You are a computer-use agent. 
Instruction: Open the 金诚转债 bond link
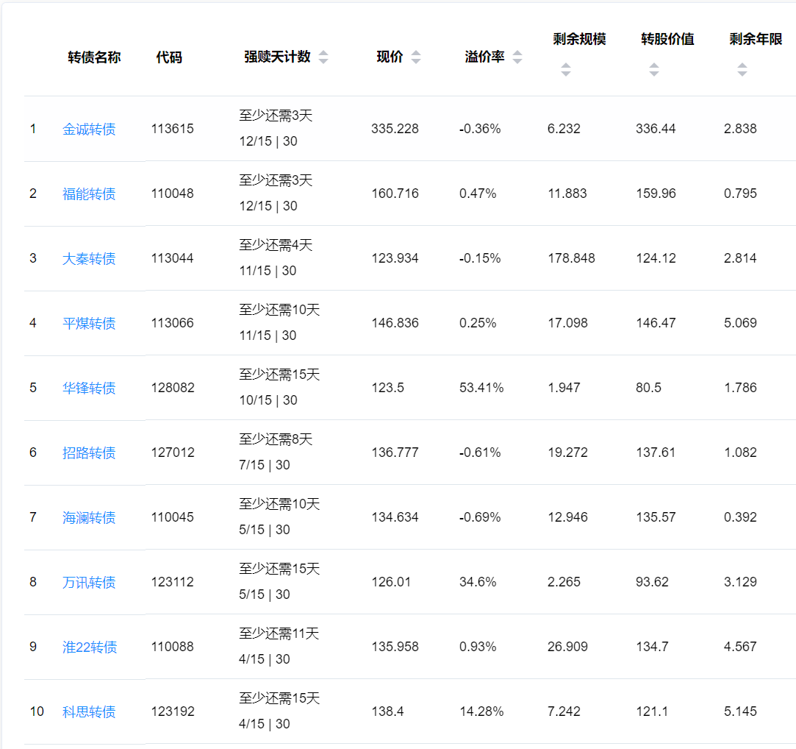(89, 129)
